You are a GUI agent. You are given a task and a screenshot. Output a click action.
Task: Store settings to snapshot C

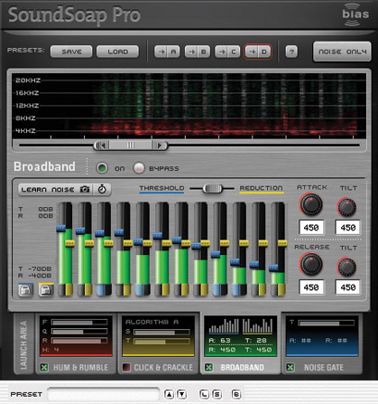(227, 52)
